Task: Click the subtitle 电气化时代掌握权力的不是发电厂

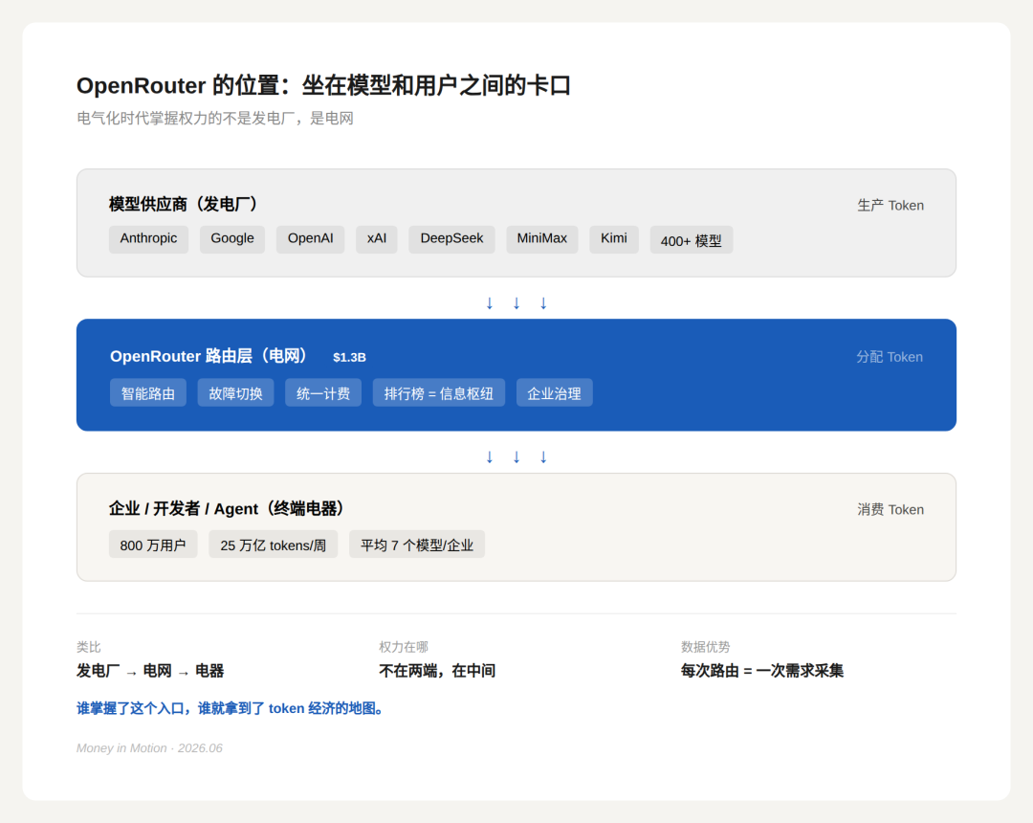Action: point(215,119)
